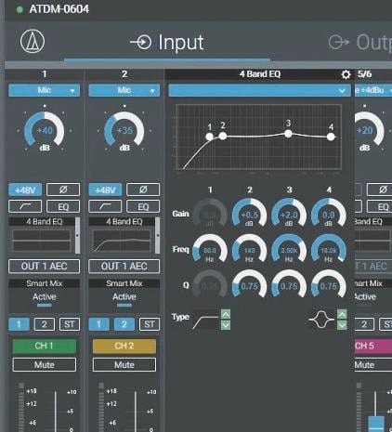Mute channel 5
Viewport: 392px width, 432px height.
(x=372, y=365)
